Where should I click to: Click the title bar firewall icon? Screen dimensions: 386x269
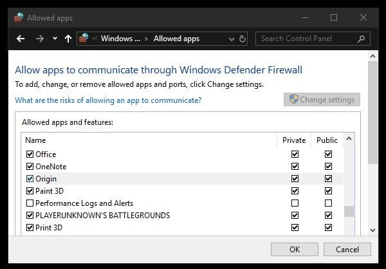19,17
